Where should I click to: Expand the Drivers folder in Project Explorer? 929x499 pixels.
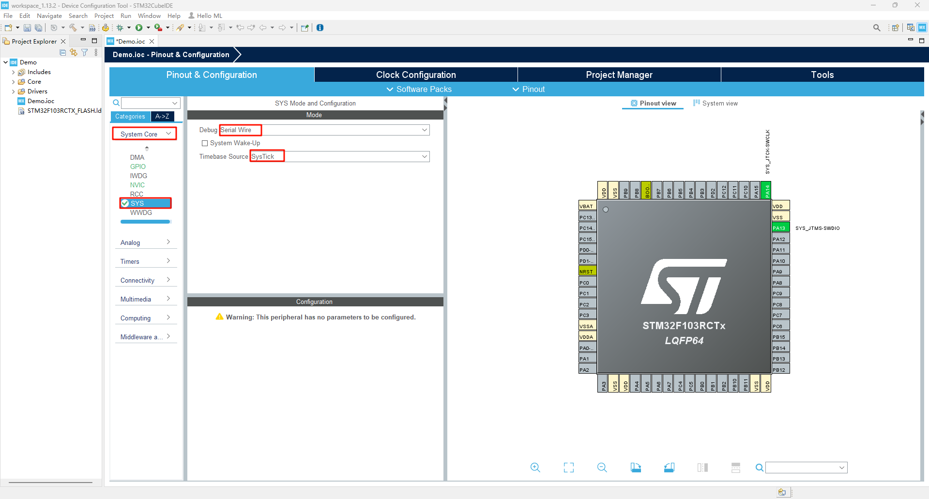point(13,91)
